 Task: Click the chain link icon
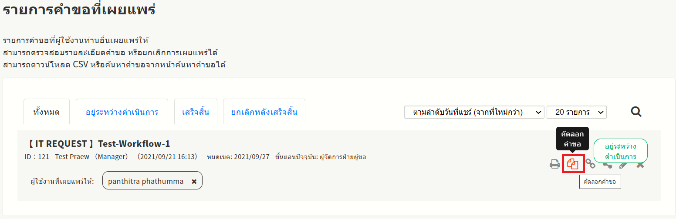[590, 163]
